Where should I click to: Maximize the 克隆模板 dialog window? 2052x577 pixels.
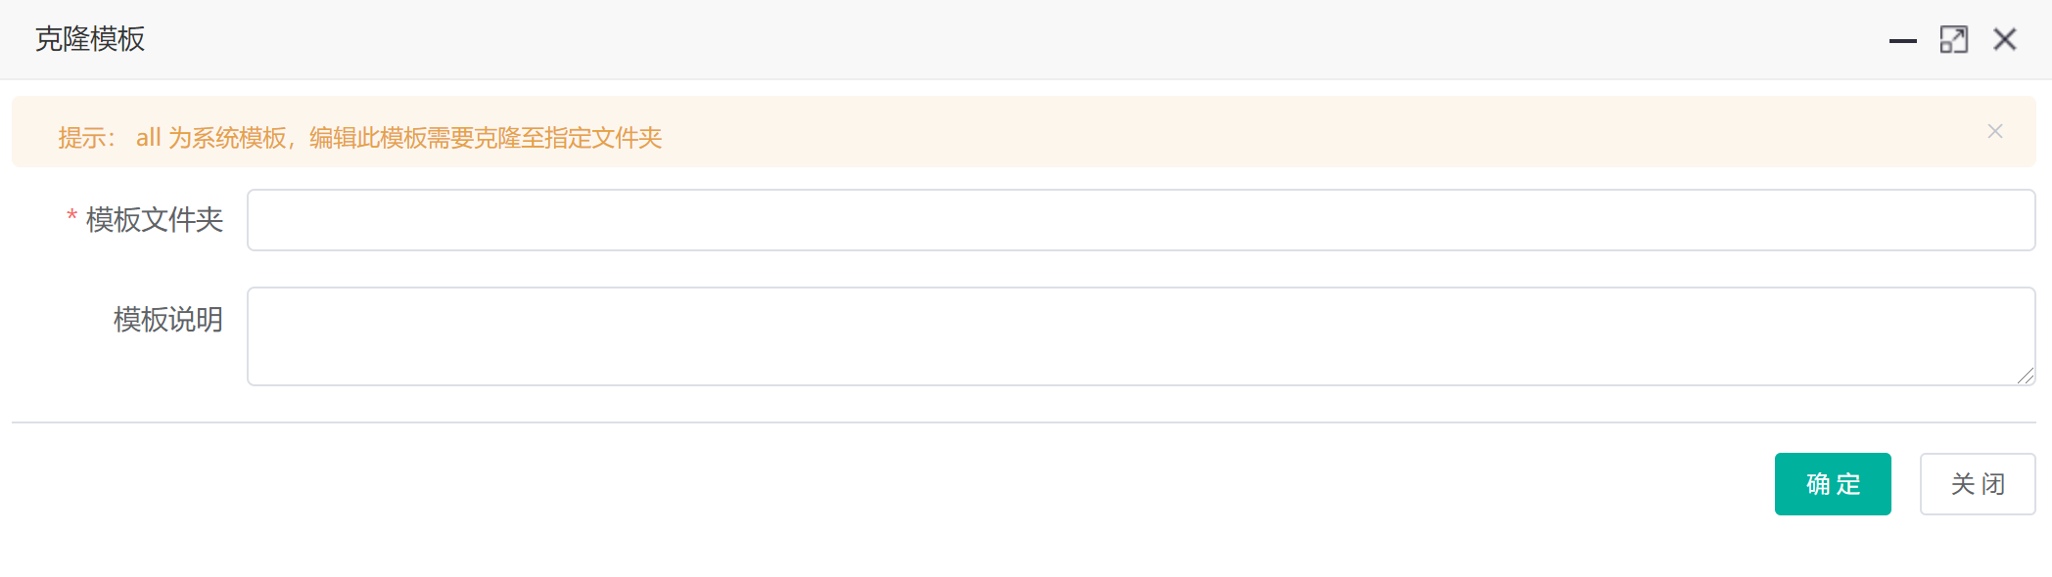(1953, 40)
